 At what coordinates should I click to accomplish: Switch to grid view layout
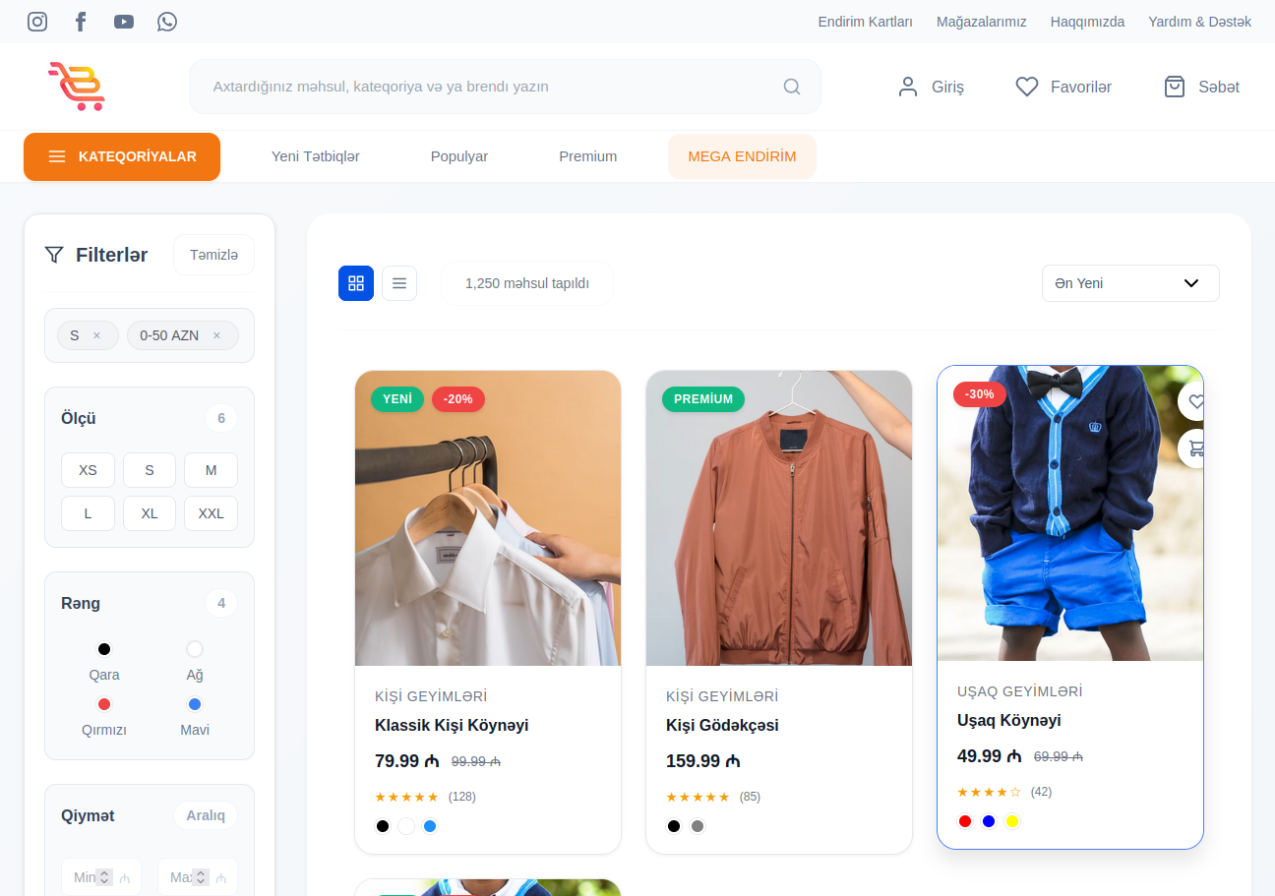point(356,283)
